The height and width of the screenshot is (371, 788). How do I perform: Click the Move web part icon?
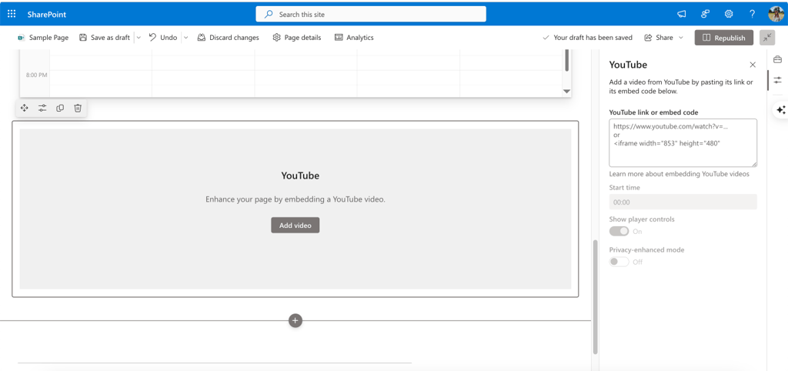(x=24, y=108)
